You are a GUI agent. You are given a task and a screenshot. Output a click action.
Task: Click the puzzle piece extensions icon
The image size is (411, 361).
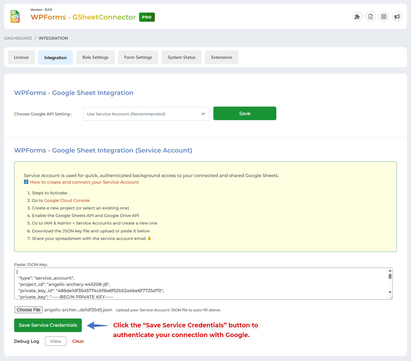click(x=357, y=17)
